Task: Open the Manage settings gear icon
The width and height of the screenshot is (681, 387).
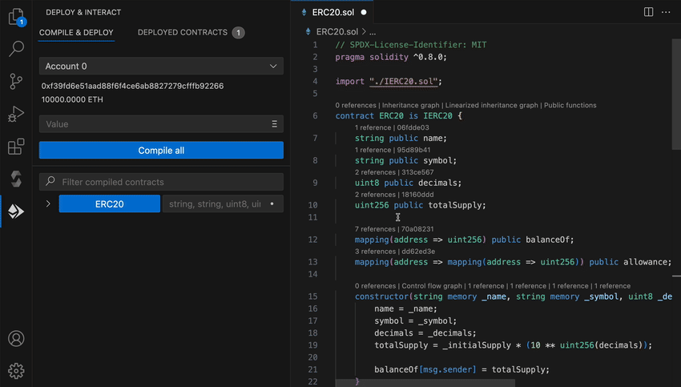Action: [x=16, y=370]
